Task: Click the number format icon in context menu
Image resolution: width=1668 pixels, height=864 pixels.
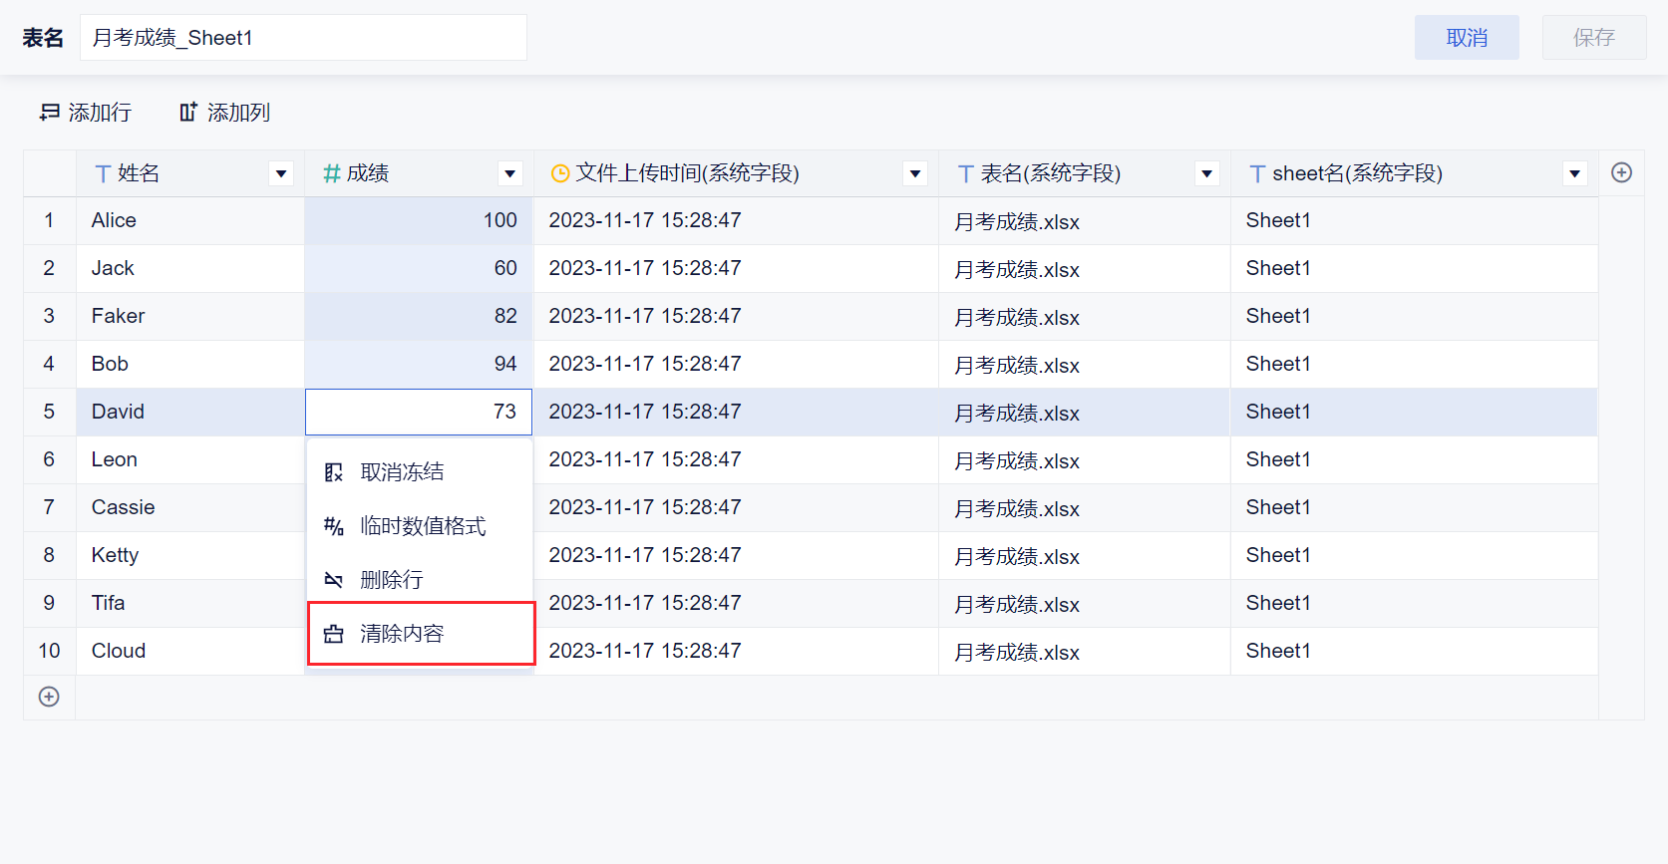Action: [x=334, y=526]
